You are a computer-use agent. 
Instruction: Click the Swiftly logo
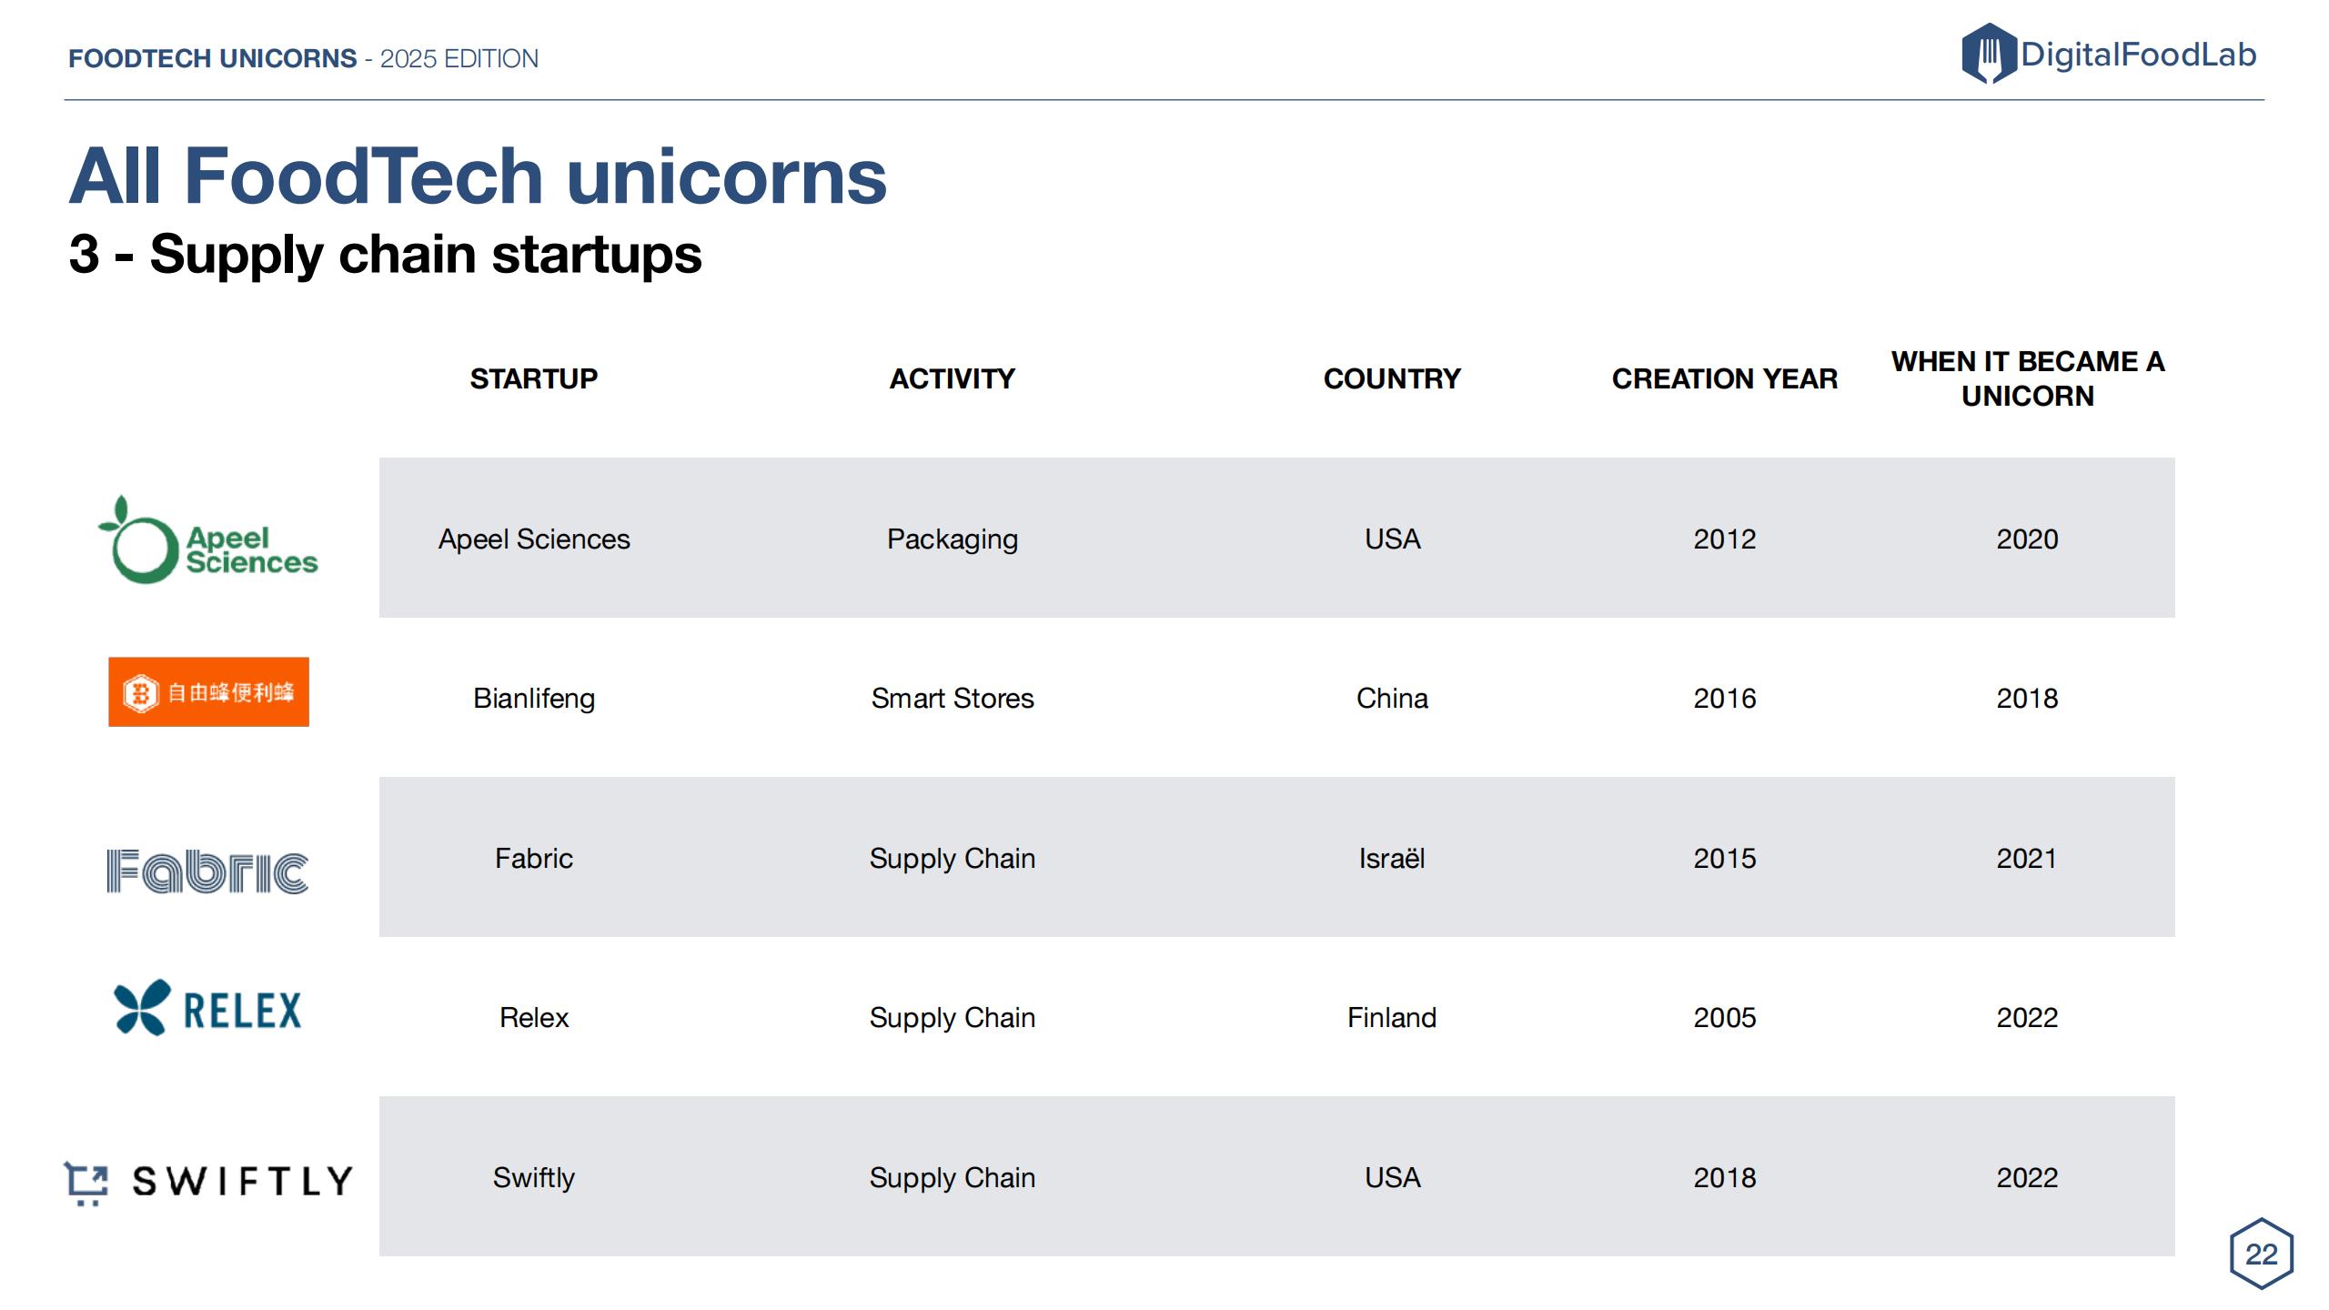click(208, 1182)
